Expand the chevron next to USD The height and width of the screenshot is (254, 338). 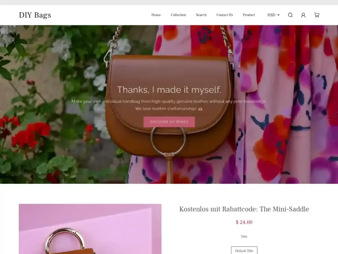click(x=278, y=15)
